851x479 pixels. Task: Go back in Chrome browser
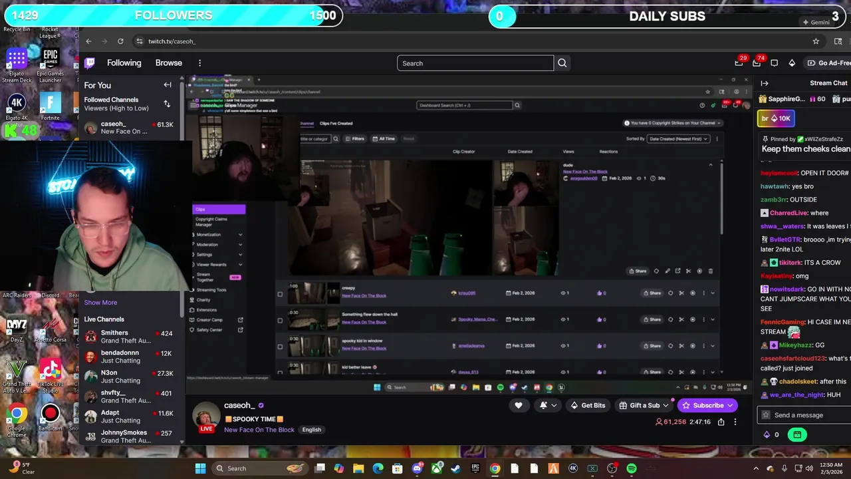coord(88,41)
